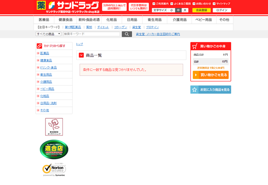
Task: Click the free shipping banner
Action: (x=114, y=7)
